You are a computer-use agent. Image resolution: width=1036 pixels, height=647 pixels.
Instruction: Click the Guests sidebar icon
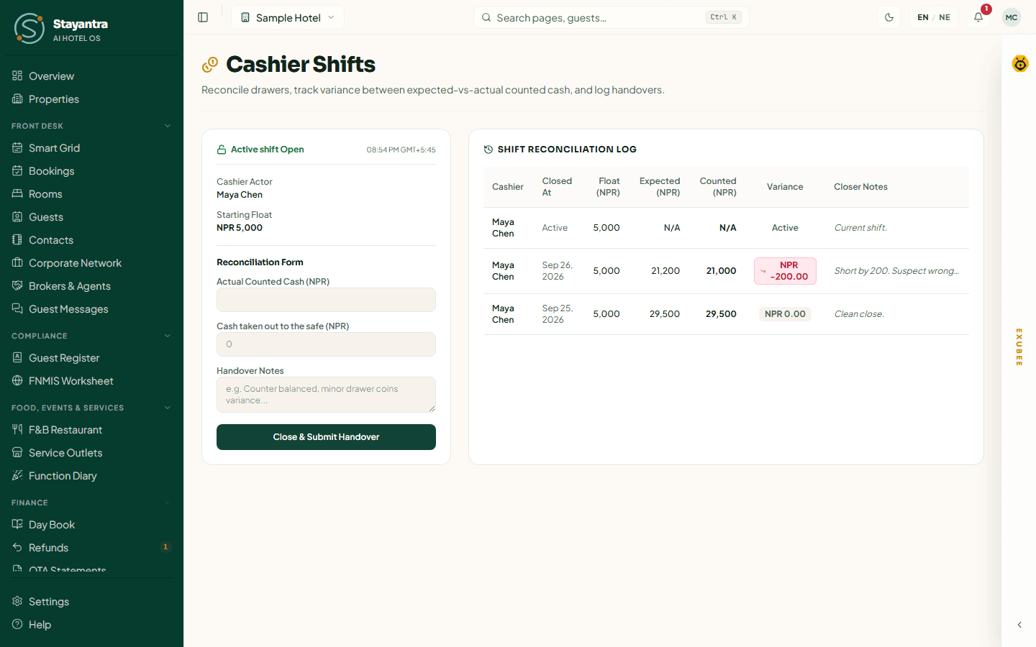click(x=17, y=216)
